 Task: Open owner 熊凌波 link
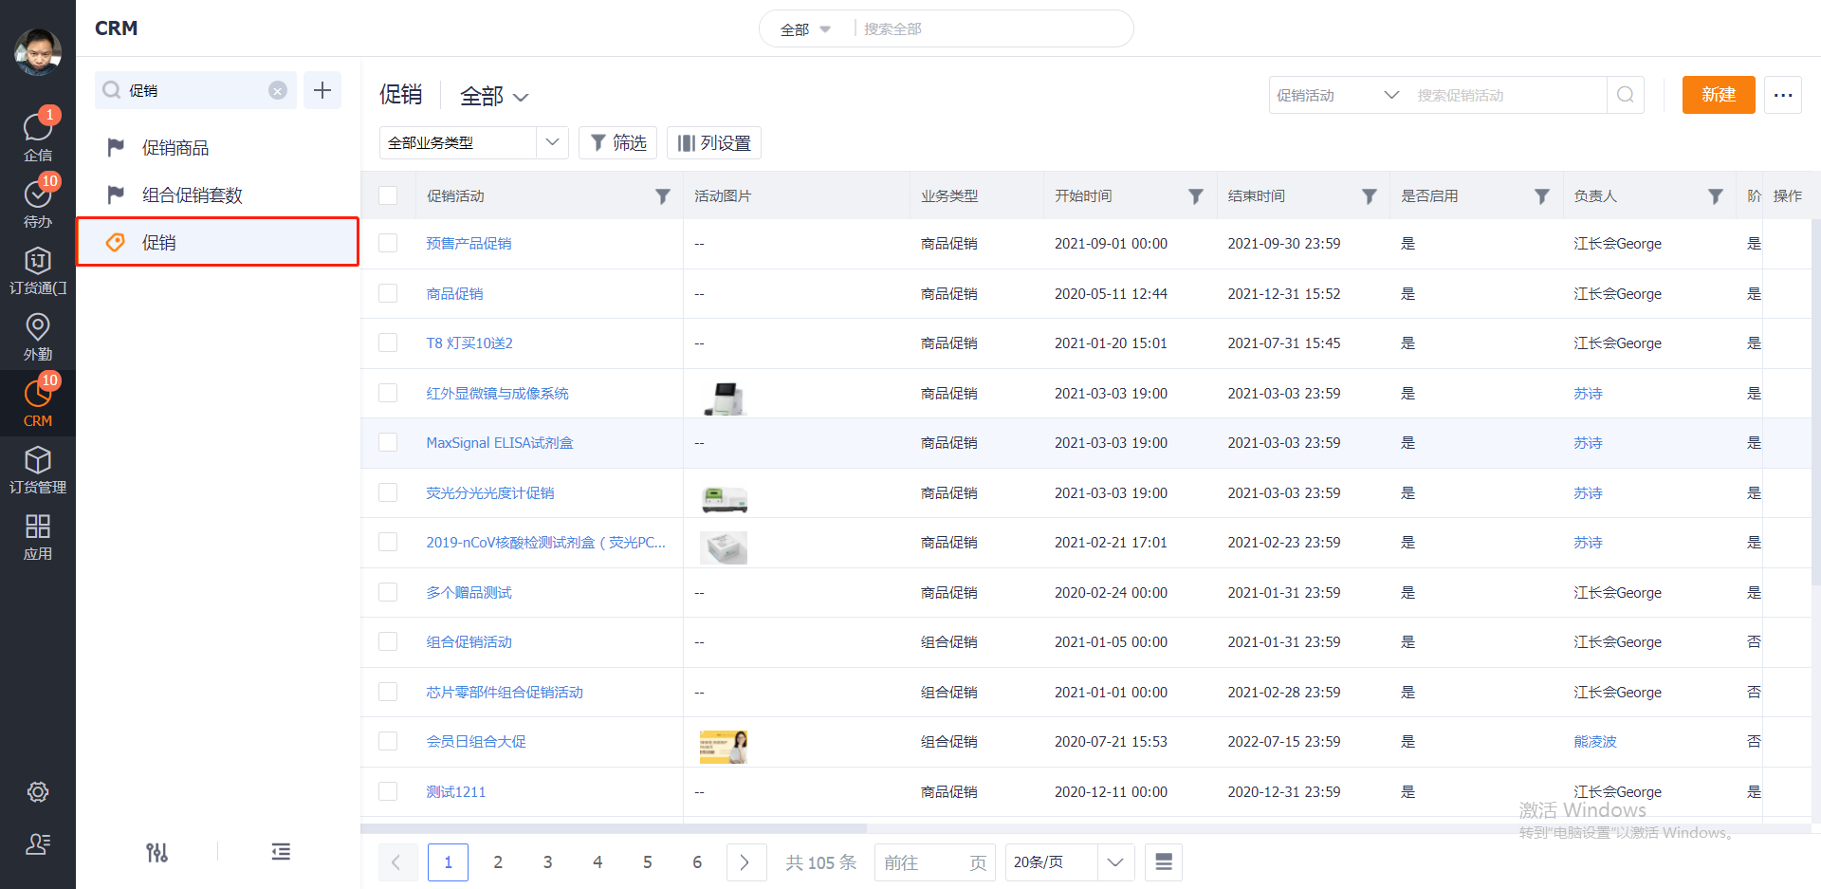pyautogui.click(x=1594, y=742)
